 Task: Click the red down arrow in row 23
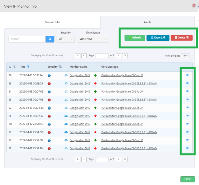point(95,100)
